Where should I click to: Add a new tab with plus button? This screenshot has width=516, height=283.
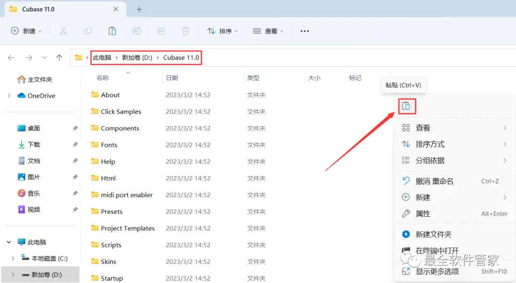click(139, 9)
